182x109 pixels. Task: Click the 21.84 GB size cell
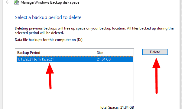pyautogui.click(x=104, y=59)
